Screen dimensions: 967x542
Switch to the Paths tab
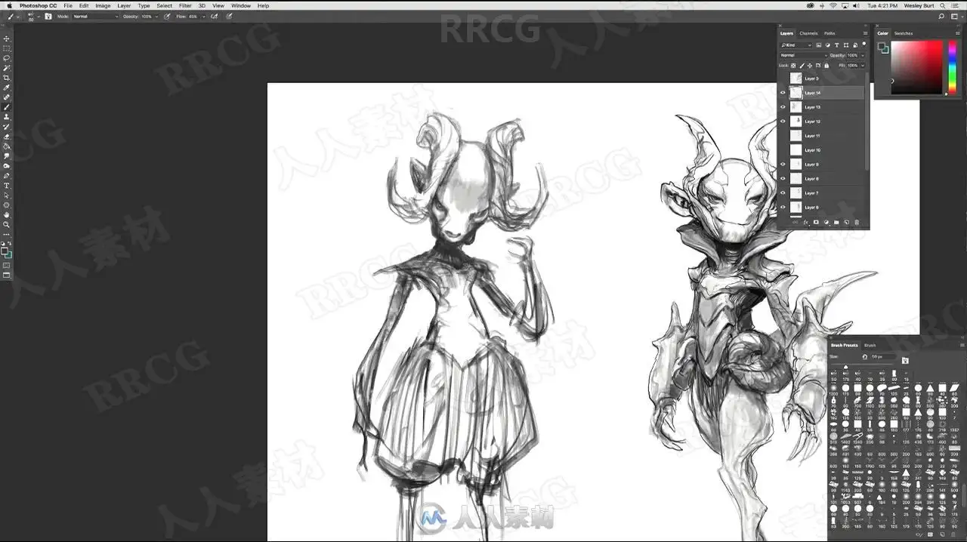tap(830, 33)
